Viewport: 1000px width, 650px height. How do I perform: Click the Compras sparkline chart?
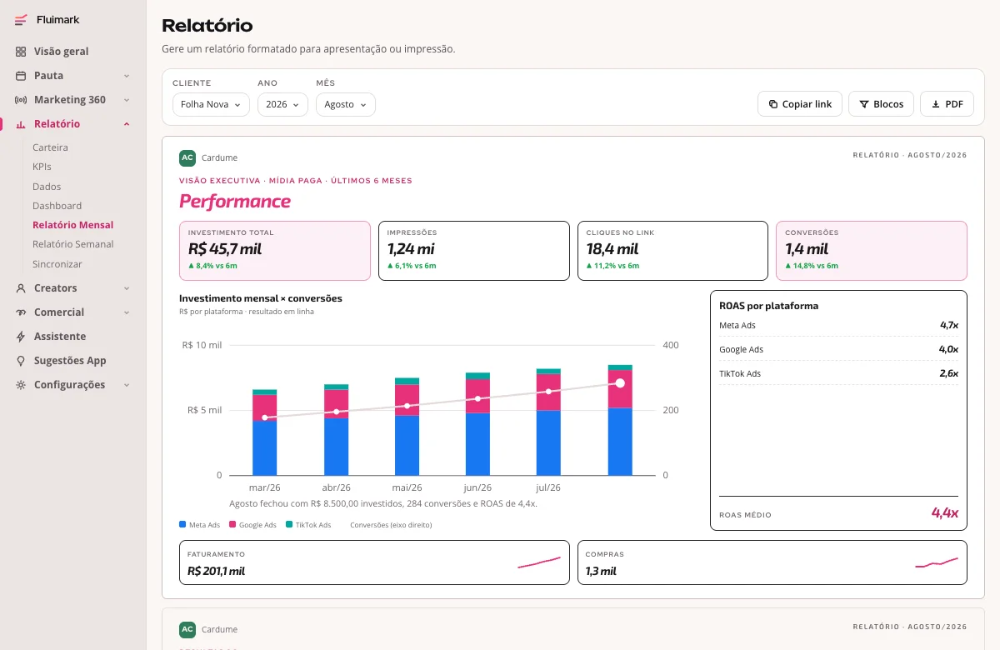click(x=937, y=562)
